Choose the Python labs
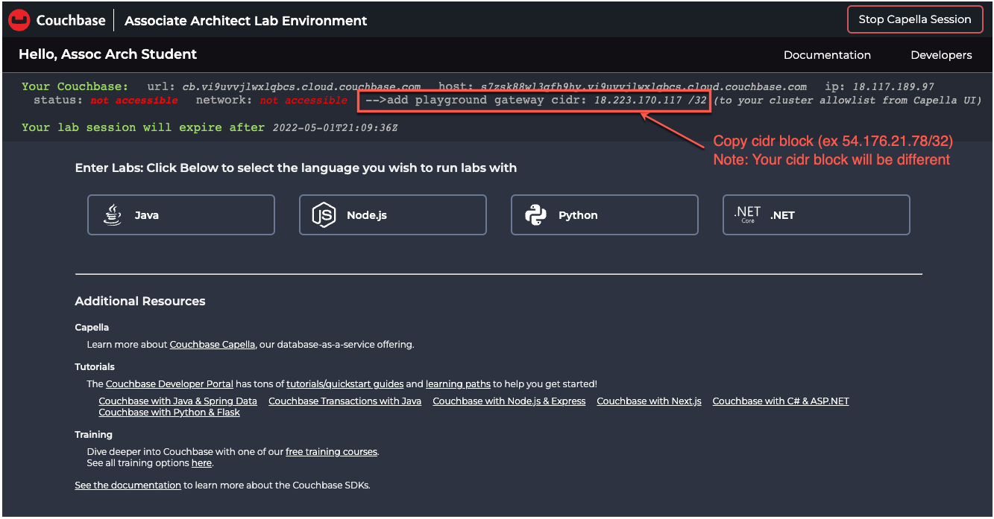The width and height of the screenshot is (994, 519). point(605,214)
